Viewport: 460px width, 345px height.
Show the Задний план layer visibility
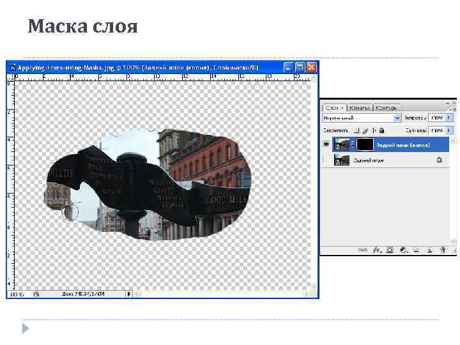[326, 160]
